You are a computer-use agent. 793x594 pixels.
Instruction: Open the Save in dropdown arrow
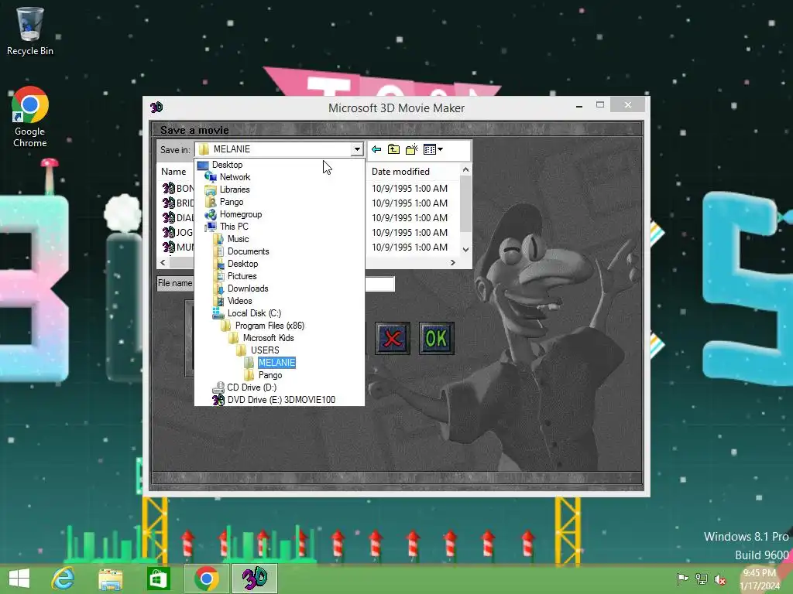(x=357, y=149)
